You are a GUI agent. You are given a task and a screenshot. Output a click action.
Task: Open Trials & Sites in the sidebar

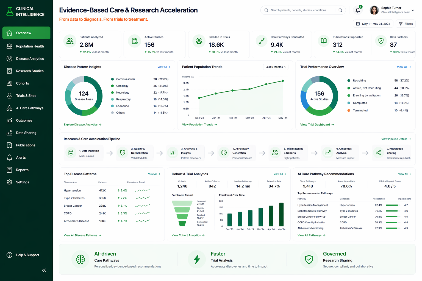pyautogui.click(x=26, y=96)
